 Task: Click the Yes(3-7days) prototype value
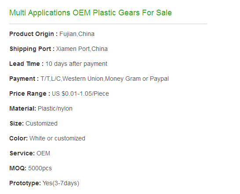[61, 183]
